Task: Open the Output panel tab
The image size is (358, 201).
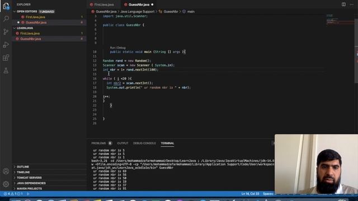Action: [x=123, y=143]
